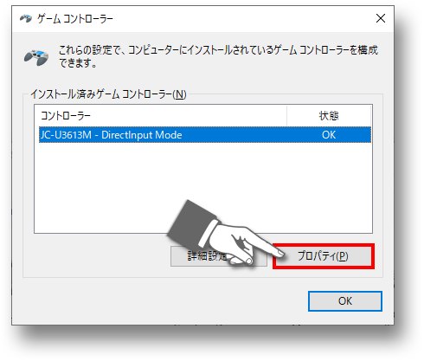Click the red highlight border around プロパティ
Viewport: 424px width, 361px height.
(x=323, y=245)
